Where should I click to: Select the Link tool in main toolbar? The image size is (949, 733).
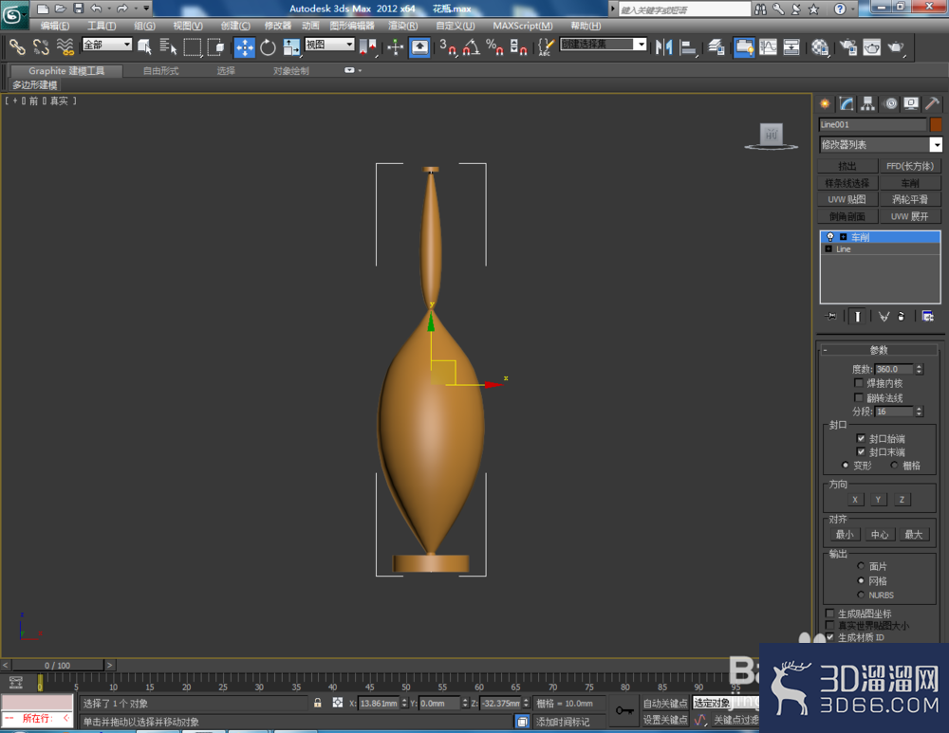coord(17,47)
